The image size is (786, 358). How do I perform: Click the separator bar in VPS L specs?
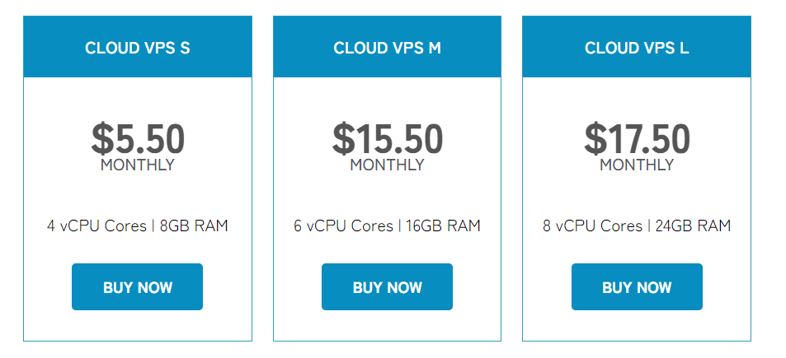649,225
